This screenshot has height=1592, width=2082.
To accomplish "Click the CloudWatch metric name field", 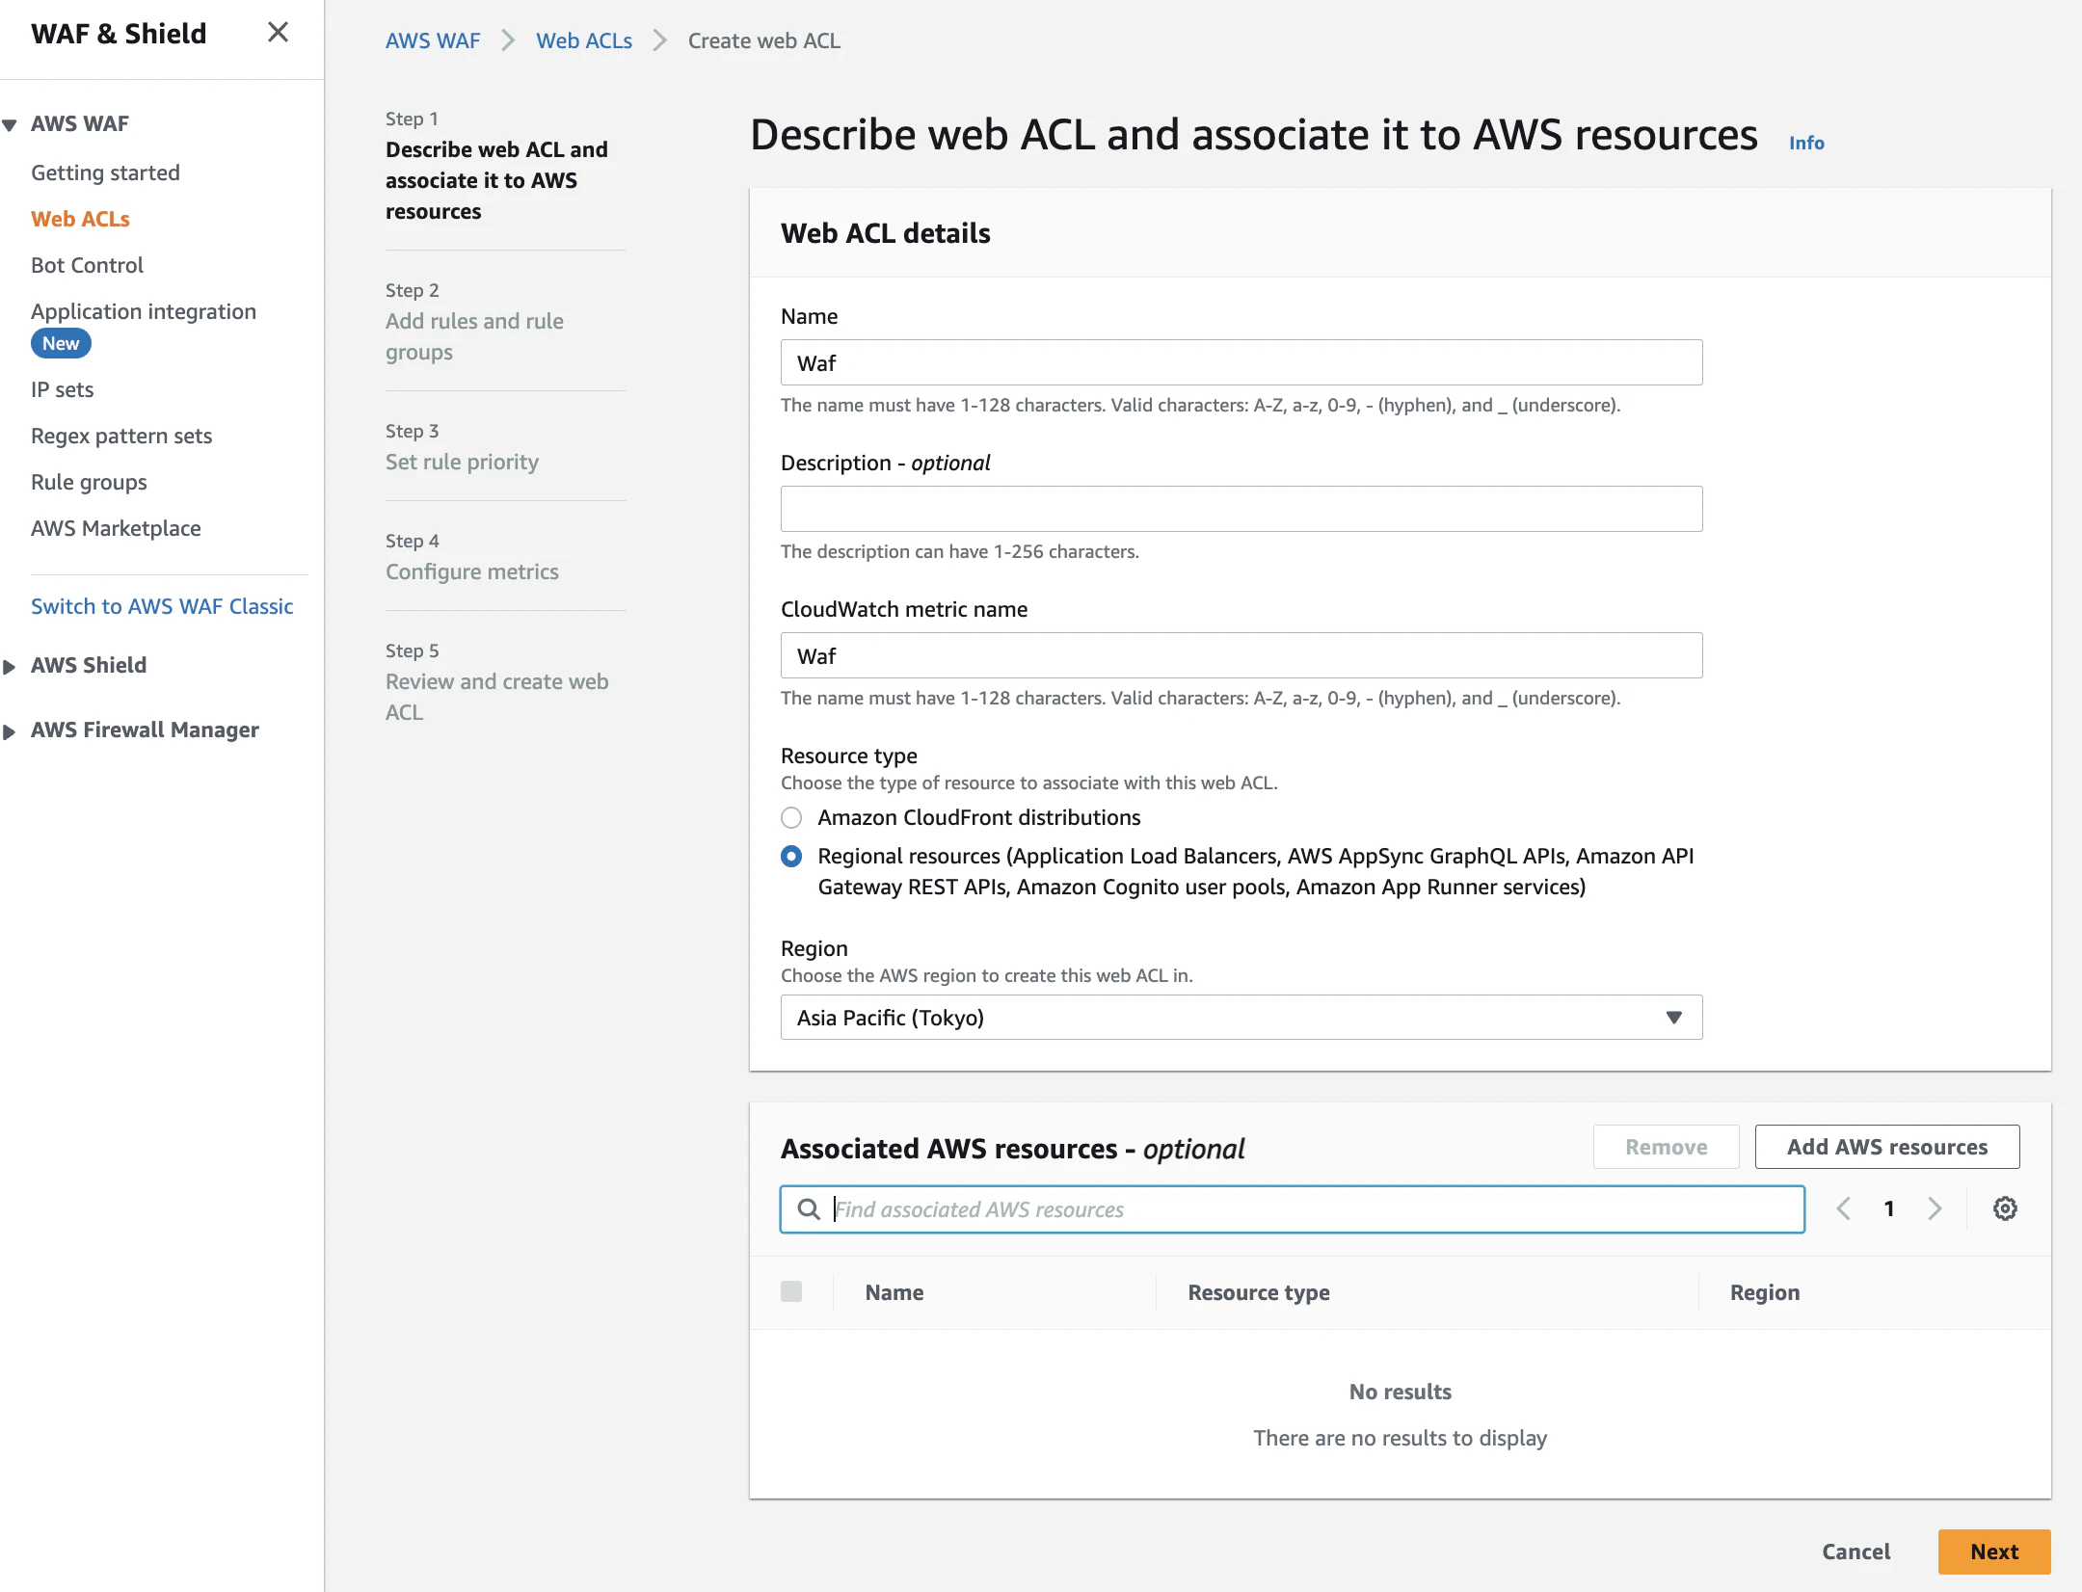I will pyautogui.click(x=1241, y=655).
